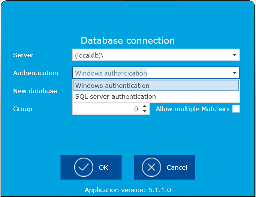Screen dimensions: 256x197
Task: Decrease the Group value with down arrow
Action: pos(145,111)
